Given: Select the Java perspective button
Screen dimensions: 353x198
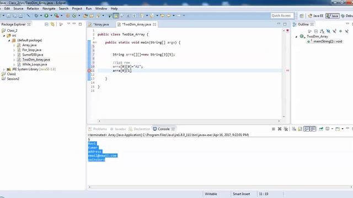Looking at the screenshot, I should coord(333,16).
